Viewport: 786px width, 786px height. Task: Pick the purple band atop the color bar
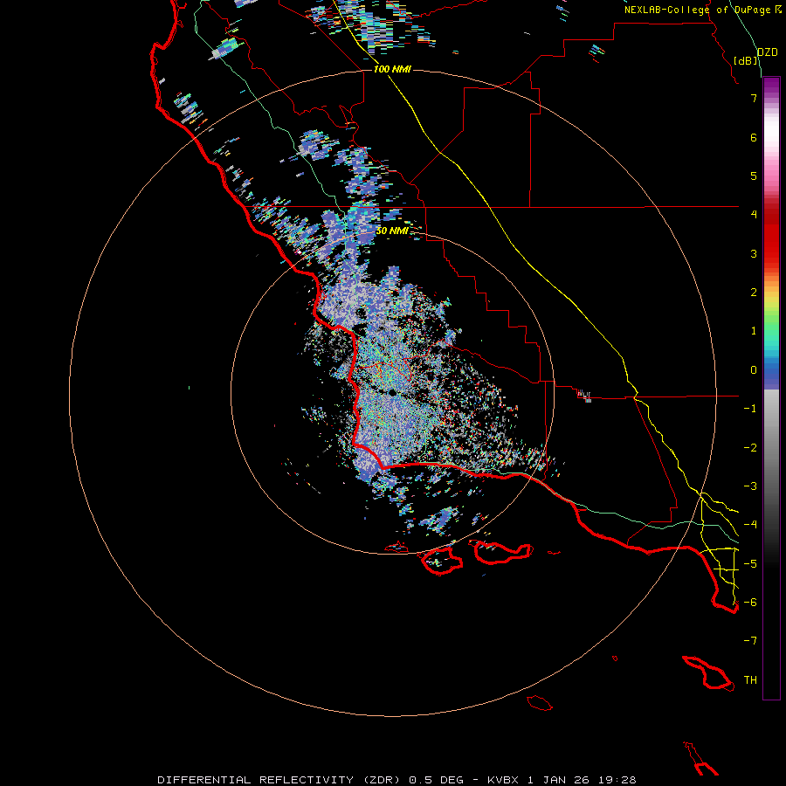pyautogui.click(x=771, y=86)
